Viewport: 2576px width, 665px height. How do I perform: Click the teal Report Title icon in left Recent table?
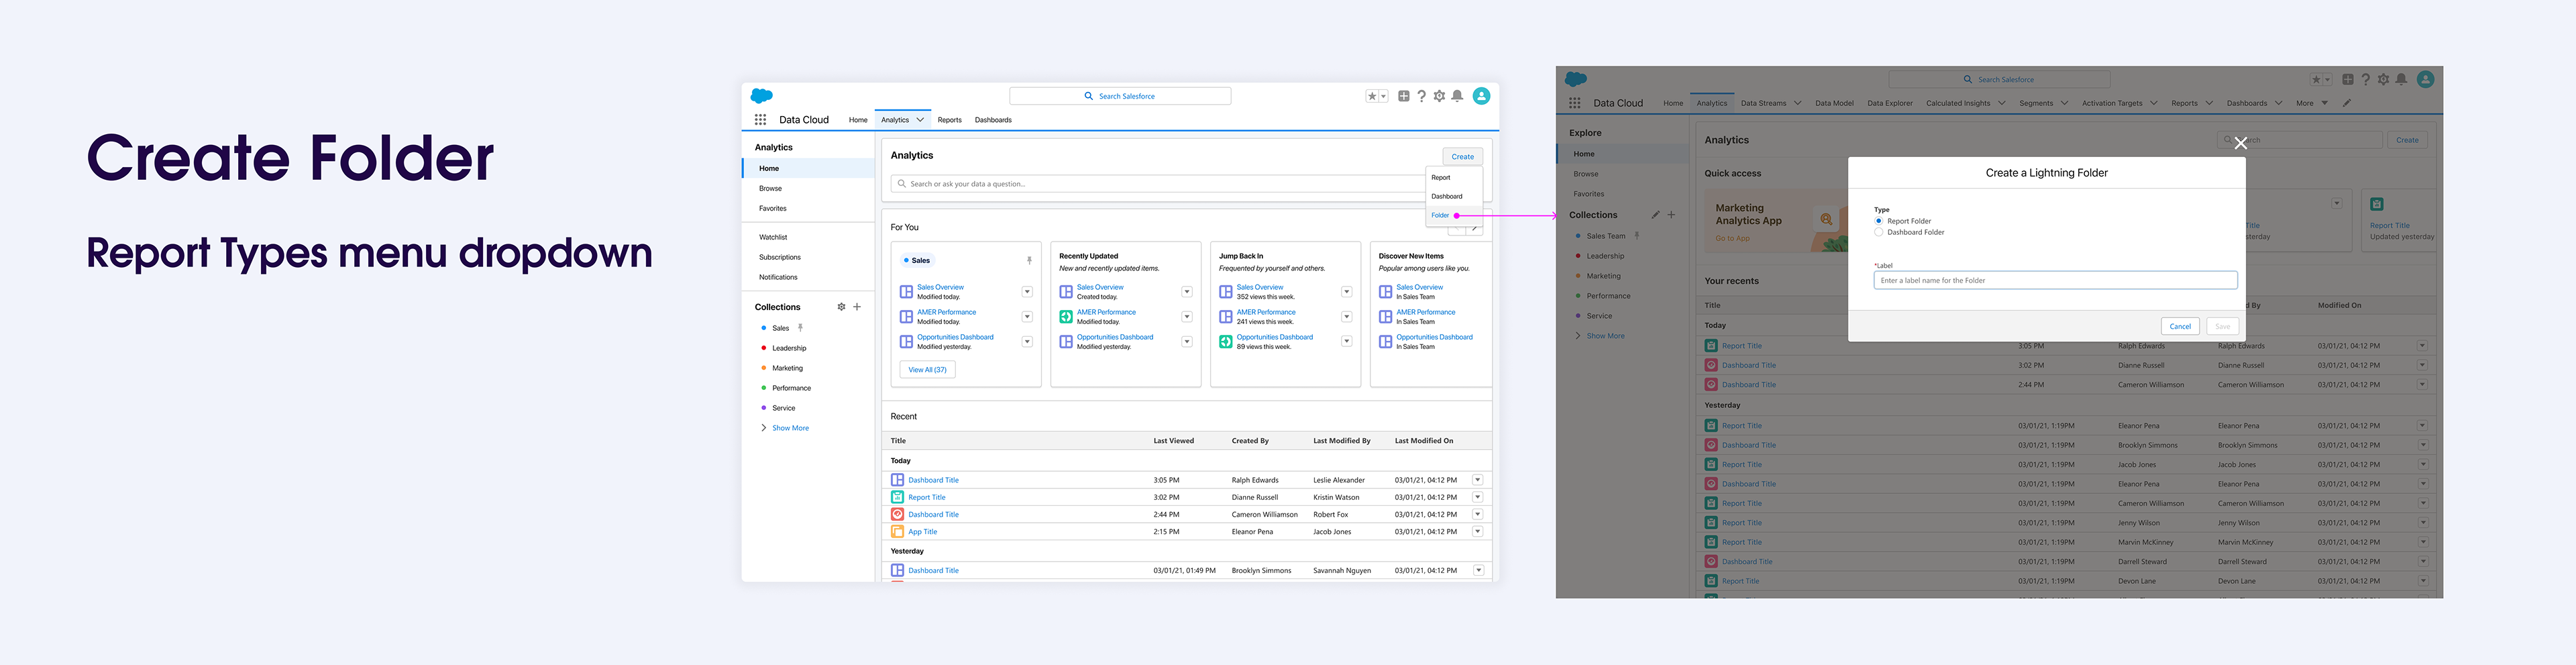(897, 497)
